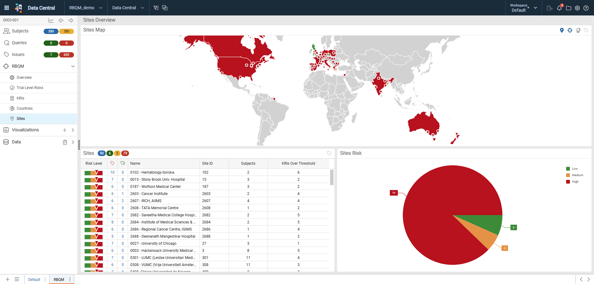Open the apps grid launcher
The image size is (594, 284).
click(x=6, y=8)
